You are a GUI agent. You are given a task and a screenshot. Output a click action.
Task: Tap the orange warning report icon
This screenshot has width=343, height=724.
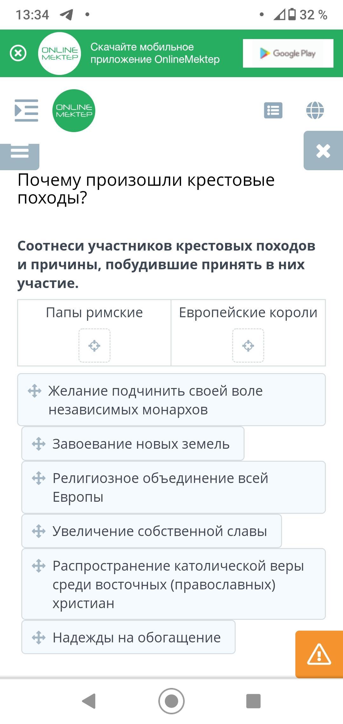319,654
